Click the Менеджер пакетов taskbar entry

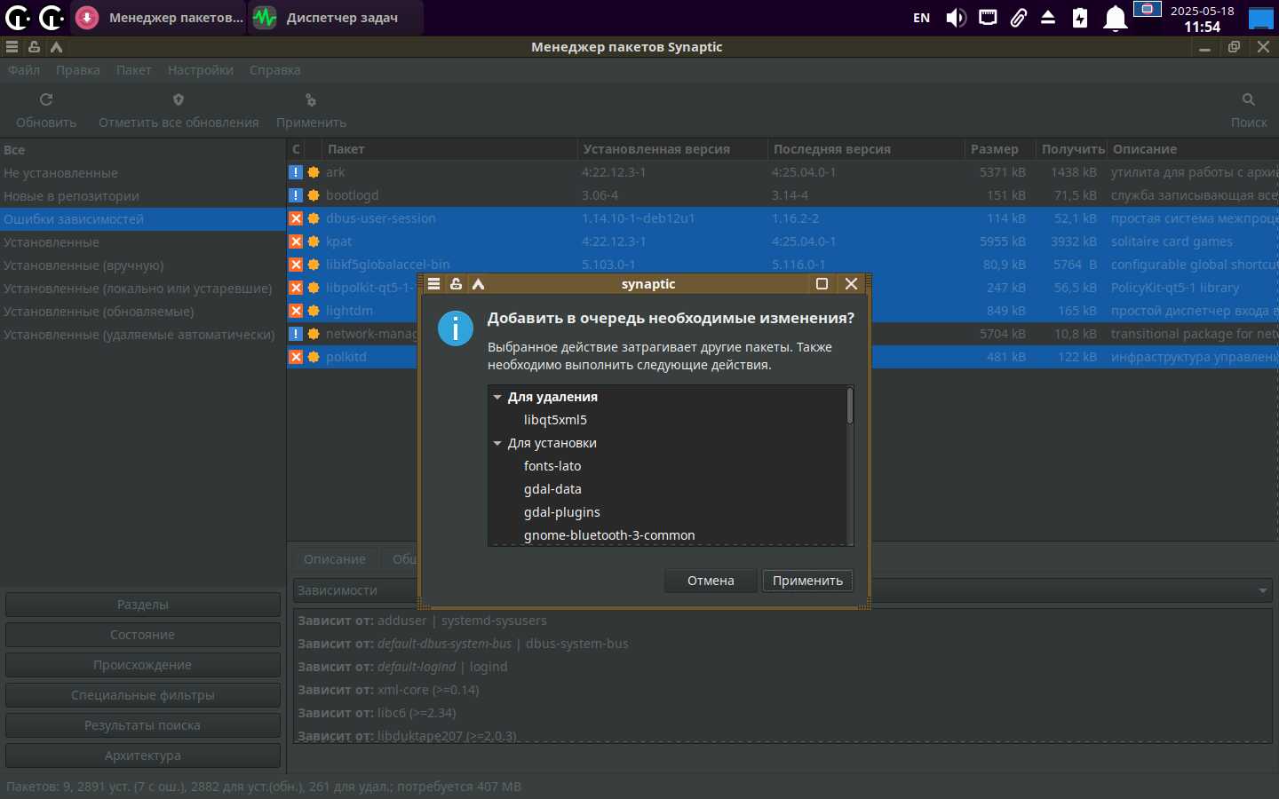(159, 18)
